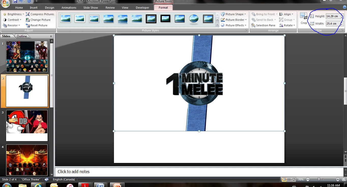Zoom in using the plus button
The image size is (347, 187).
pyautogui.click(x=338, y=179)
